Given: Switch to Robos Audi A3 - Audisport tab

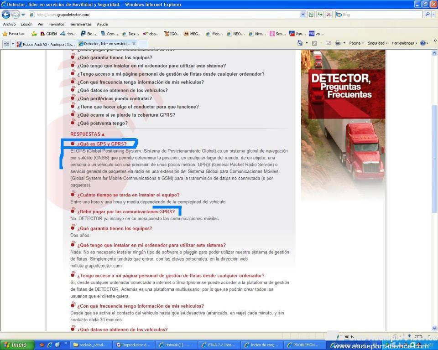Looking at the screenshot, I should 46,44.
